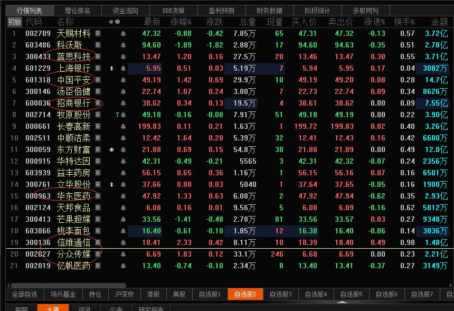Click the bell alert icon for 东方财富
Screen dimensions: 454x311
coord(123,150)
